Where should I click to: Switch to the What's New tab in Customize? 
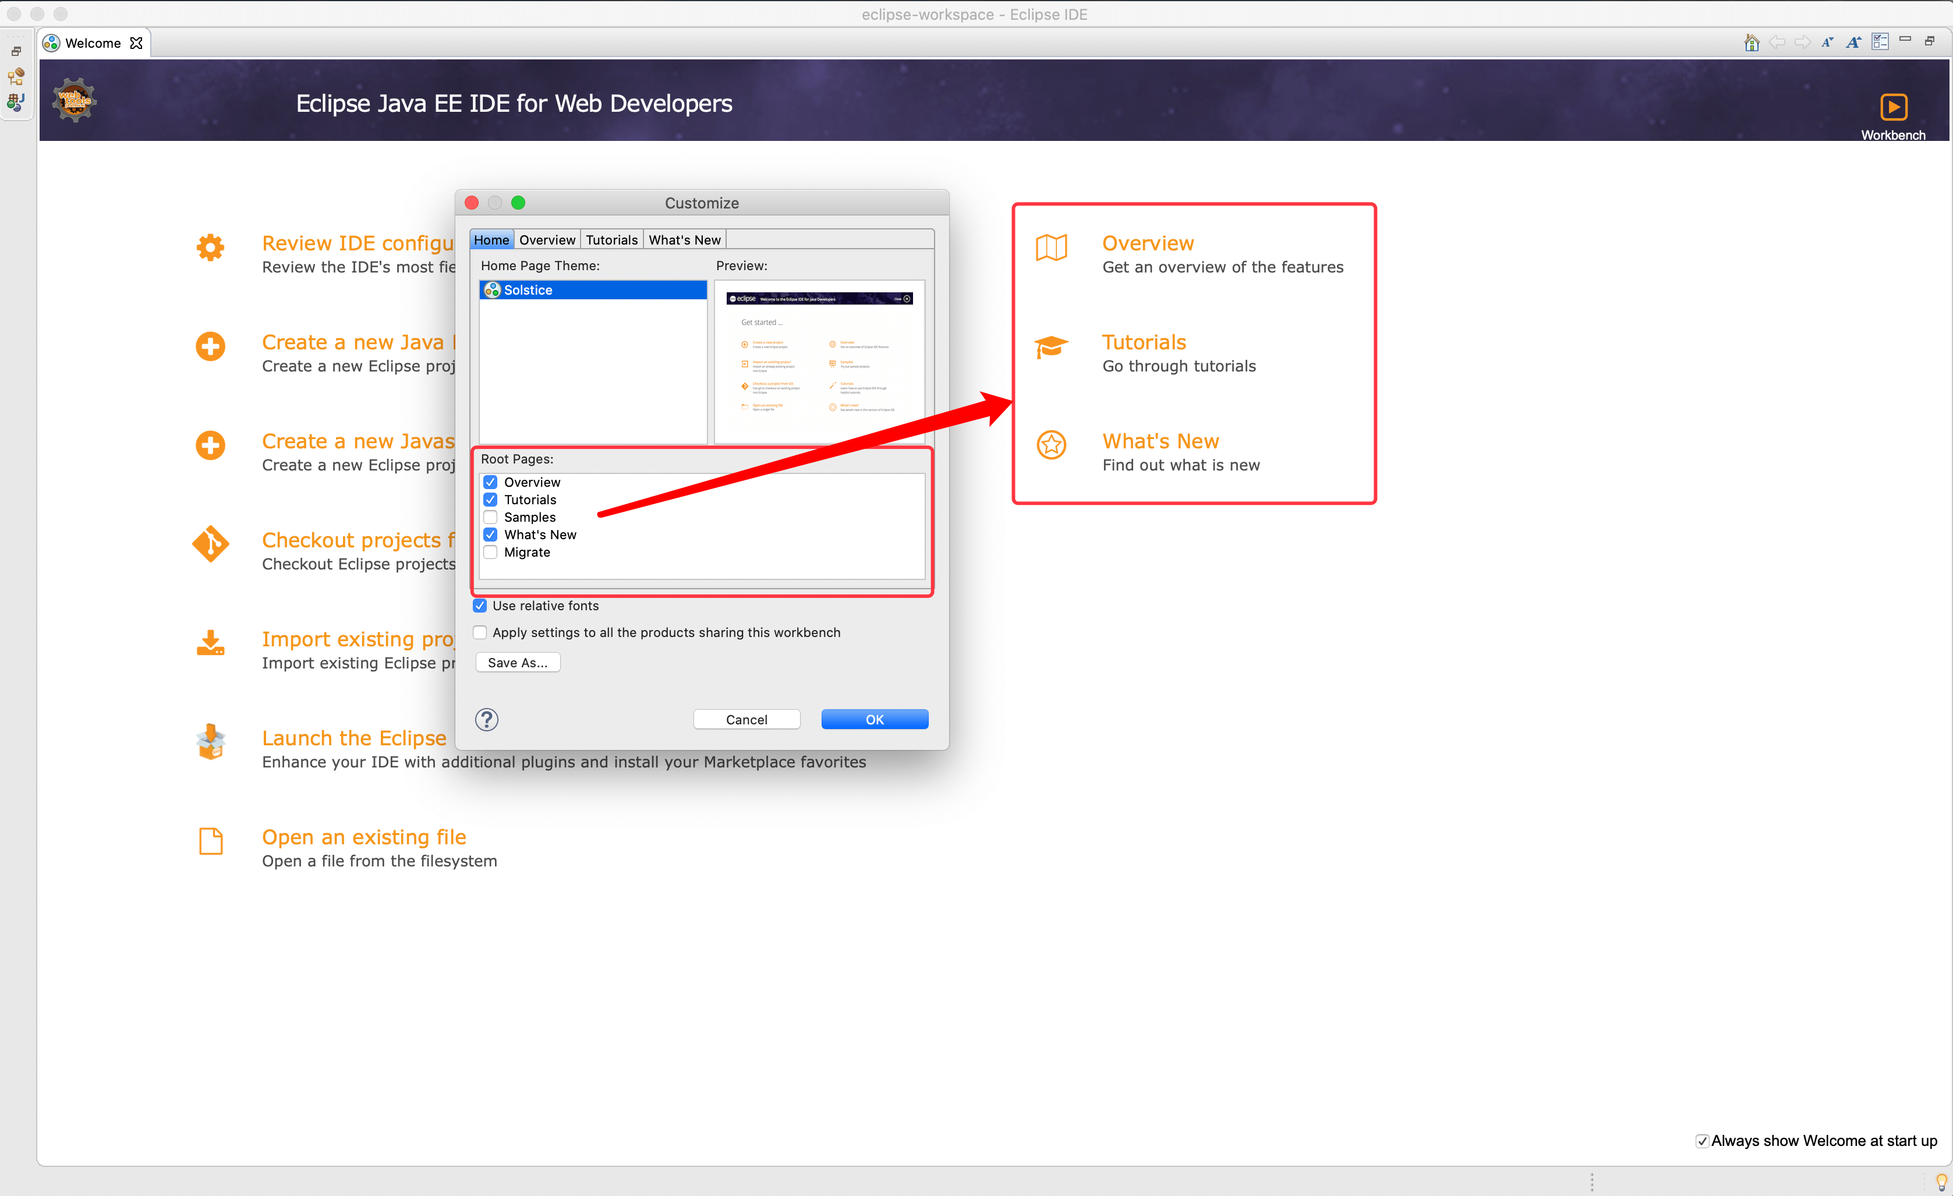tap(684, 239)
